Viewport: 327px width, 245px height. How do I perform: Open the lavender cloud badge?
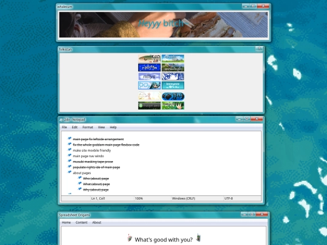click(x=150, y=76)
